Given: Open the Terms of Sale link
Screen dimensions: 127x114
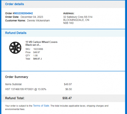Looking at the screenshot, I should click(x=41, y=106).
